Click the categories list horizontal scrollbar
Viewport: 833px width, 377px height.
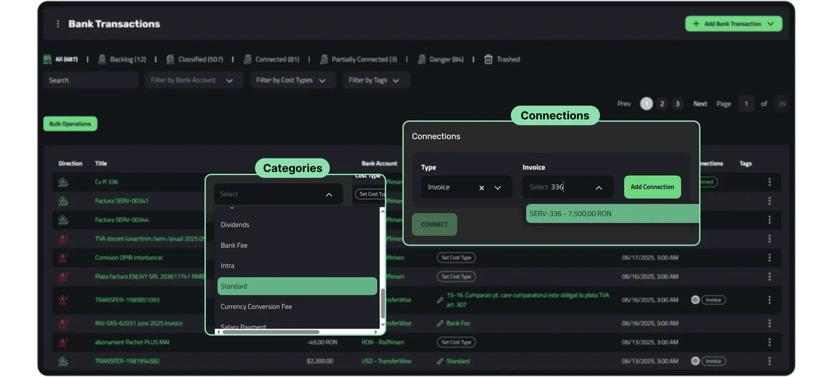(x=271, y=332)
